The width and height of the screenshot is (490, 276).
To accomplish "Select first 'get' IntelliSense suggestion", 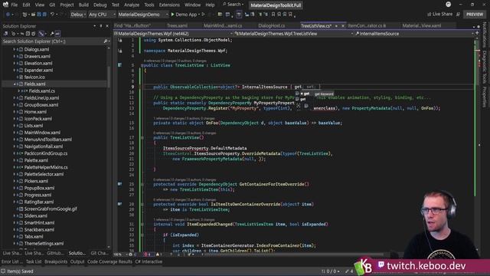I will (306, 94).
